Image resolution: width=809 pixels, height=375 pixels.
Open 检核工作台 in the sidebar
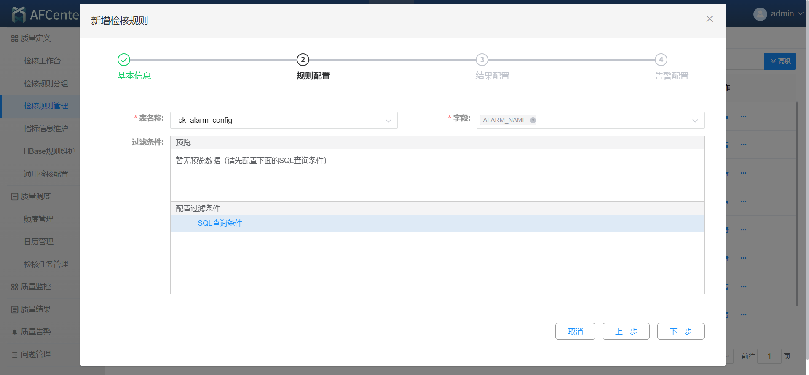click(42, 61)
